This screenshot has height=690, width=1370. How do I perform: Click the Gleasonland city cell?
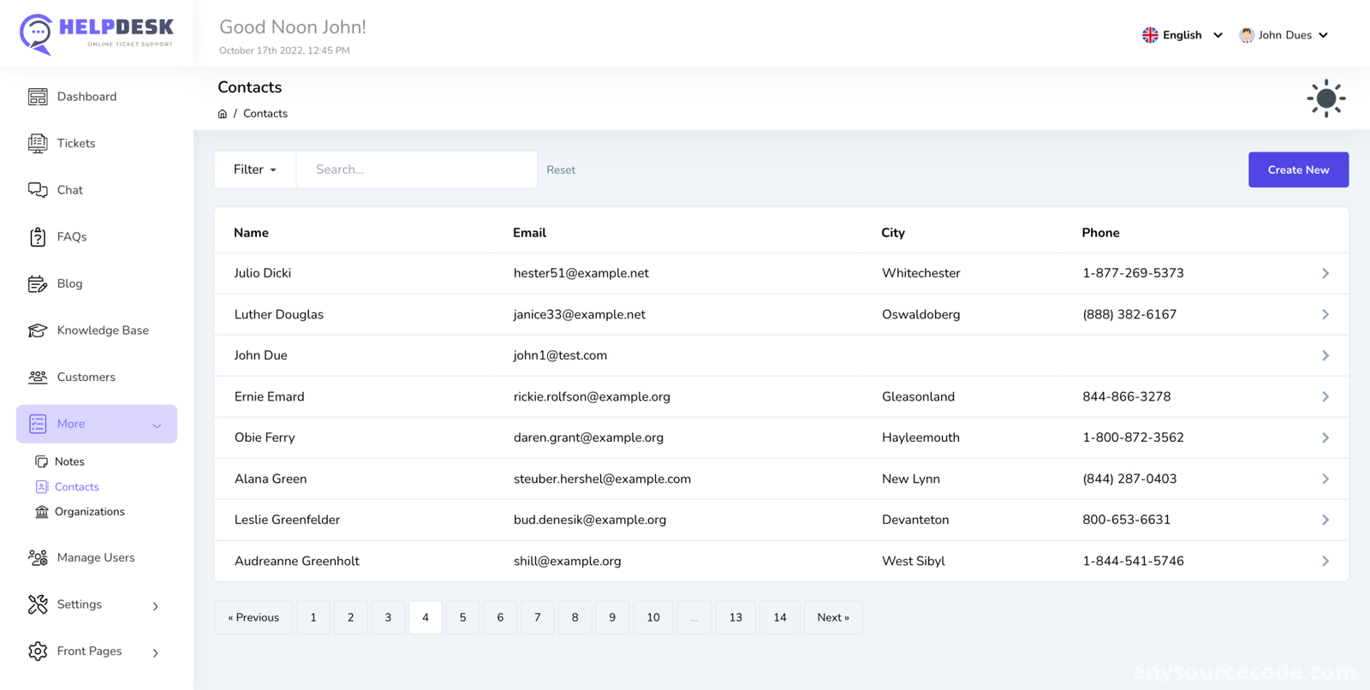(918, 396)
